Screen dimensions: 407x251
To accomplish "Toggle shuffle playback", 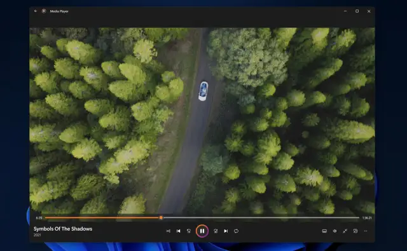I will [168, 231].
